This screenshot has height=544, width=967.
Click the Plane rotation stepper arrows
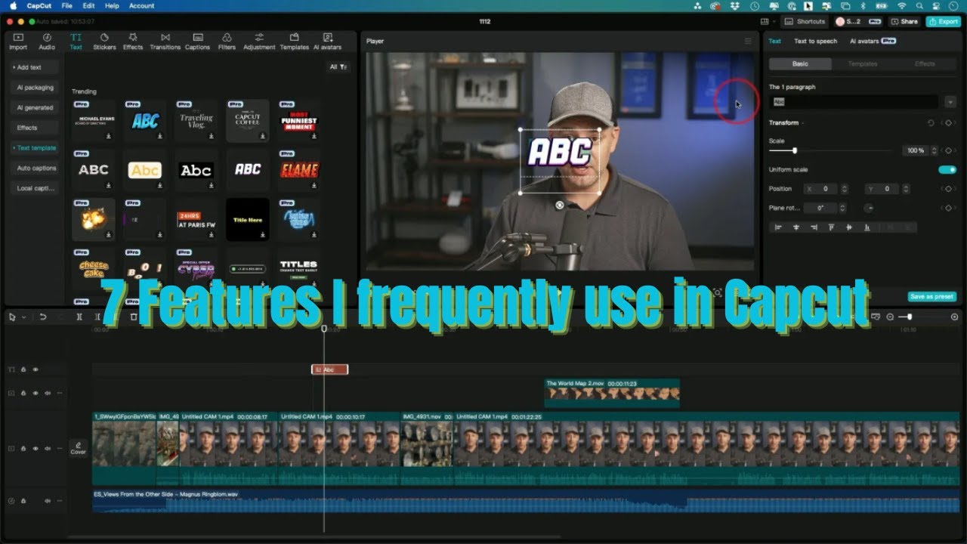842,208
